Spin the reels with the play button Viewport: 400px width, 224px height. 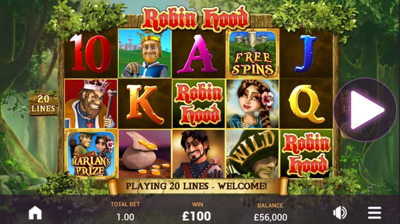coord(365,110)
